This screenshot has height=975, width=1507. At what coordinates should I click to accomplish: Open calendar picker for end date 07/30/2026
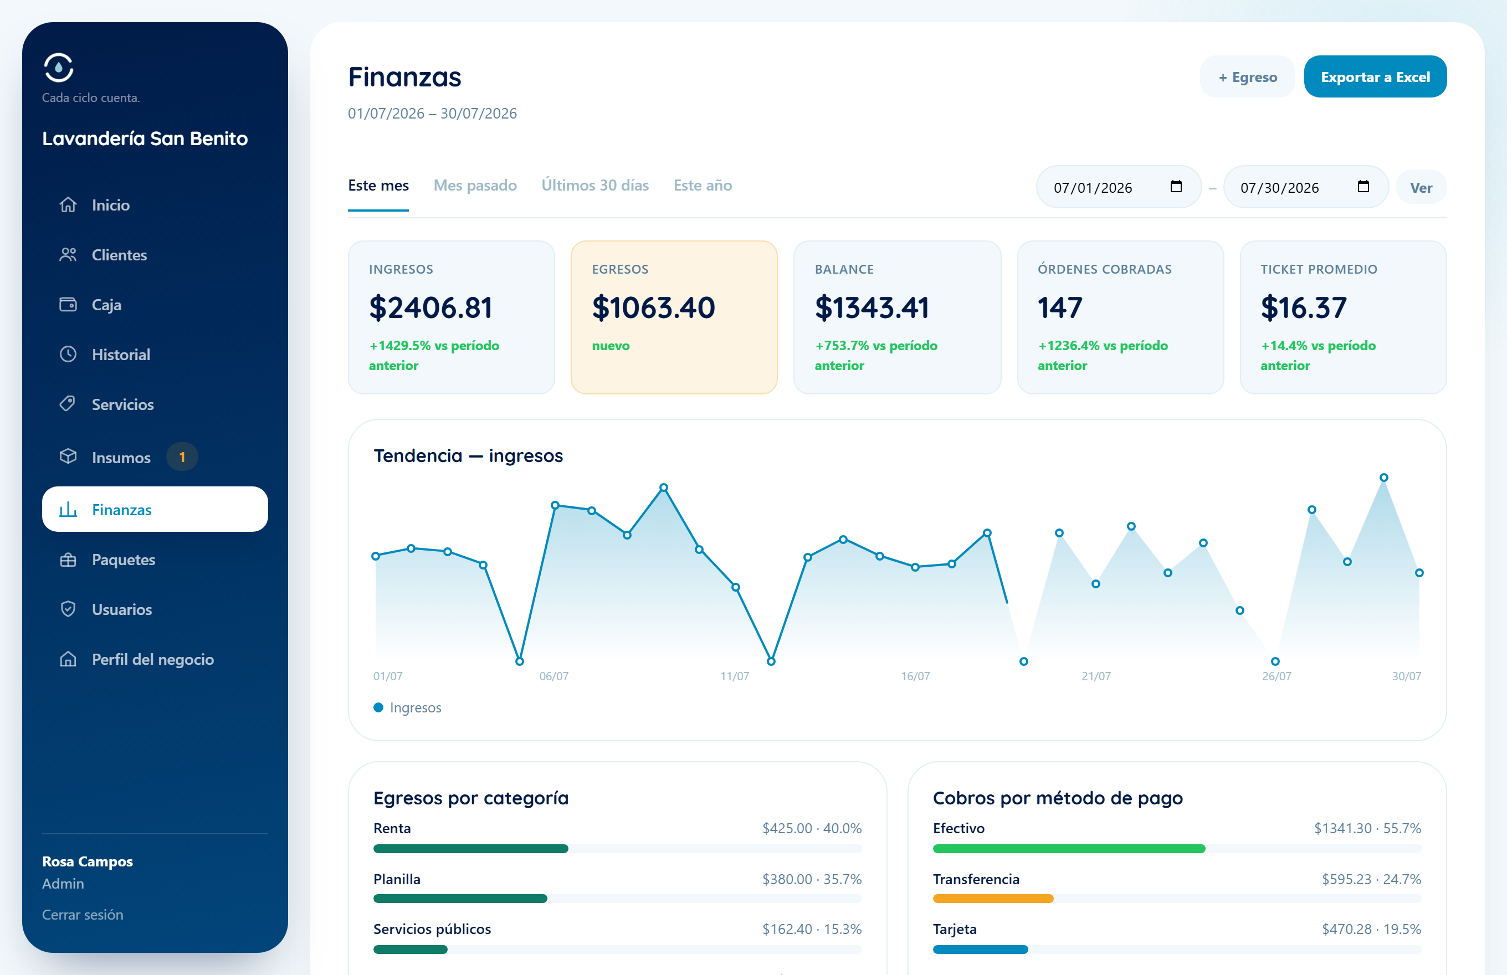click(x=1364, y=187)
